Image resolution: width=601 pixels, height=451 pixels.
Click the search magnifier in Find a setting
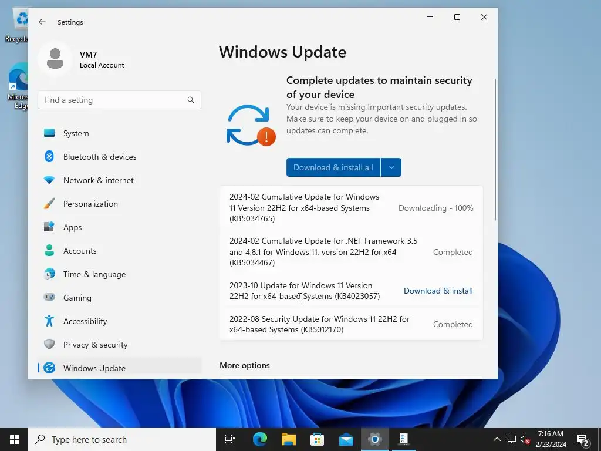point(191,100)
